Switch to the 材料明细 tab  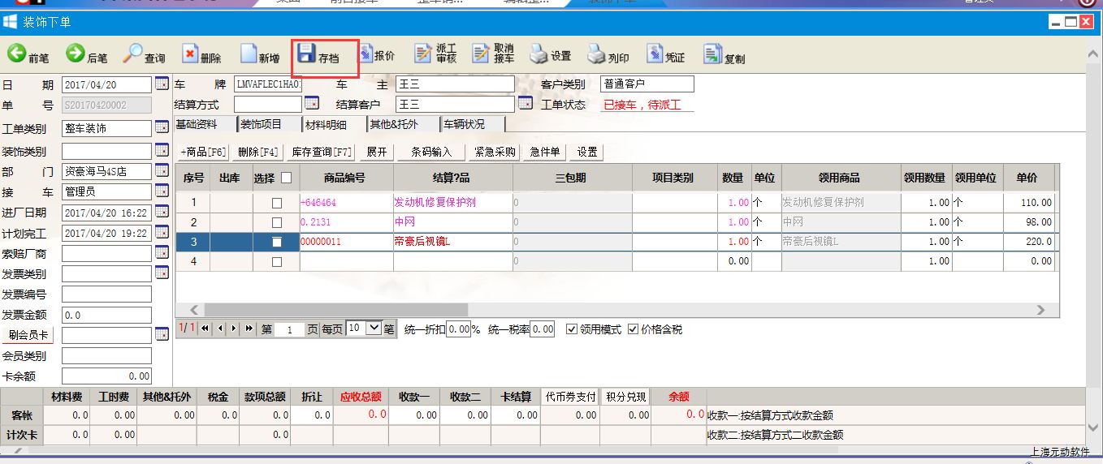tap(325, 125)
